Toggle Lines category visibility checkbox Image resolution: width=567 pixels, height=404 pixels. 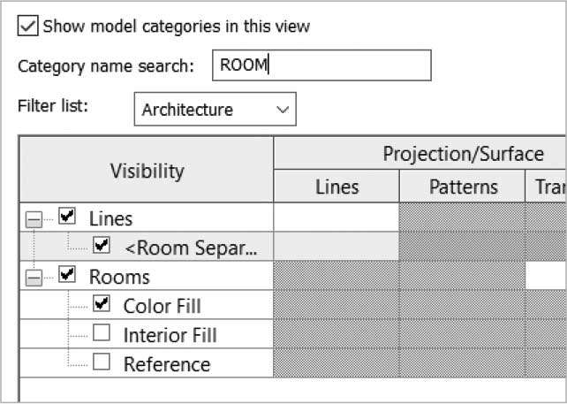[67, 216]
